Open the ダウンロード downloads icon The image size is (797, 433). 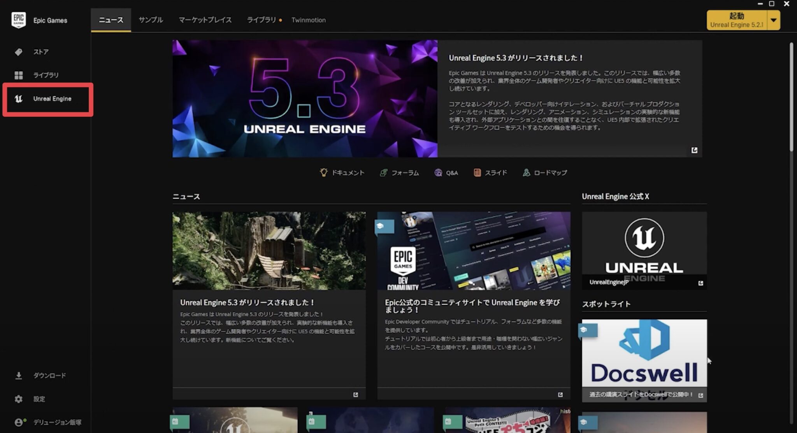tap(18, 376)
